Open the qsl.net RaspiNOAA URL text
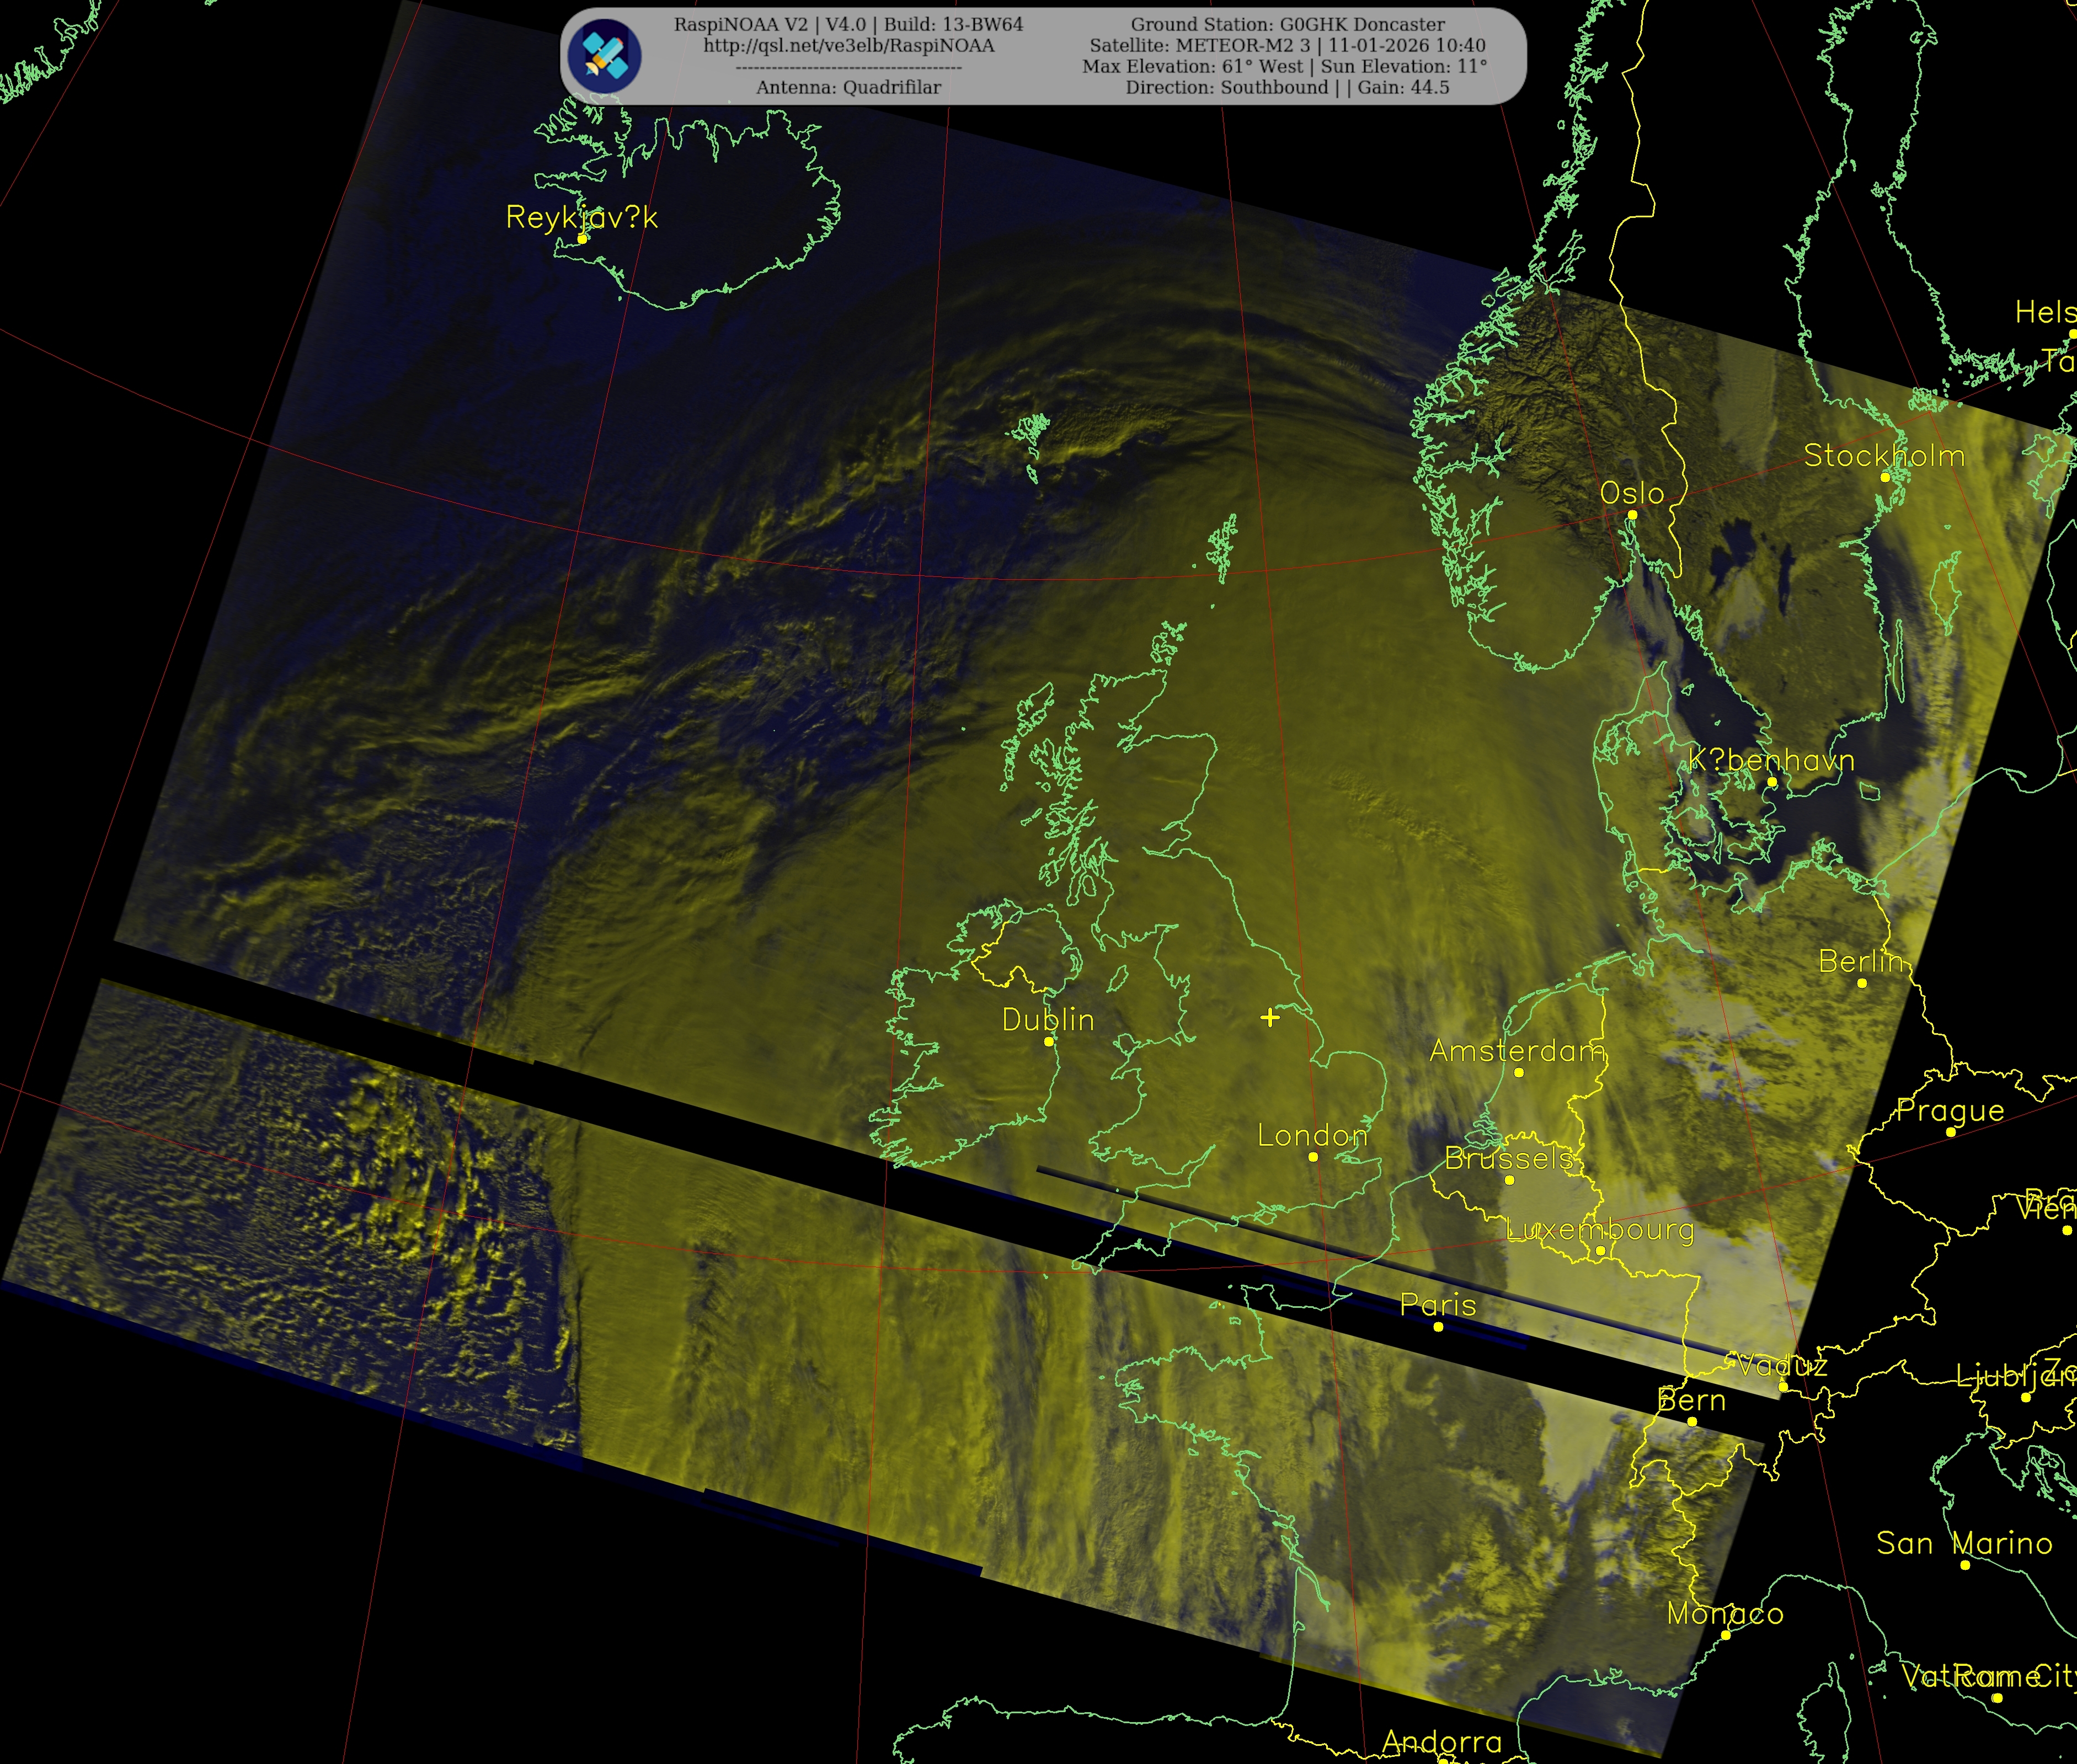 coord(848,45)
